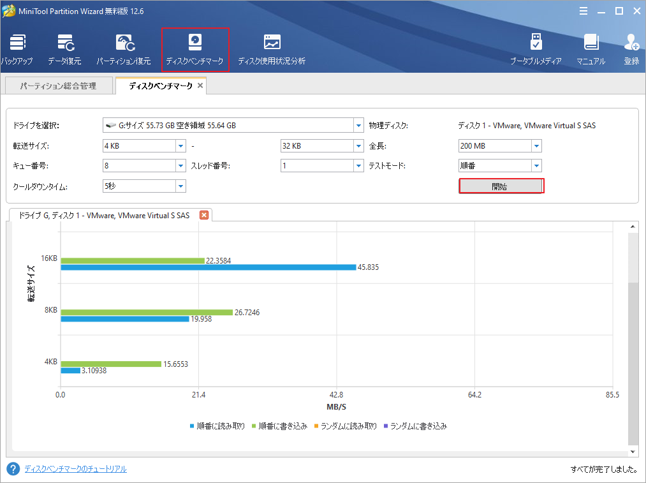
Task: Click the 85.5 axis tick label
Action: tap(612, 395)
